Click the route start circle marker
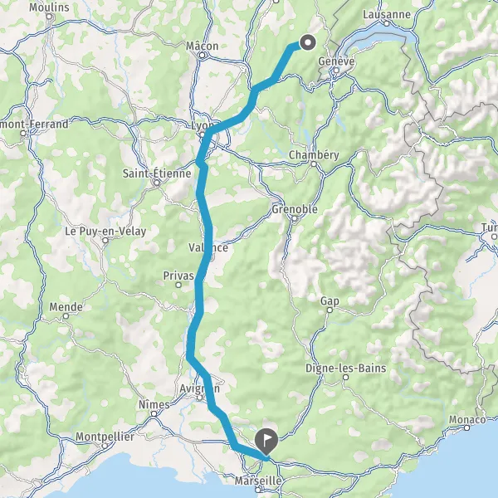498x498 pixels. pyautogui.click(x=307, y=42)
